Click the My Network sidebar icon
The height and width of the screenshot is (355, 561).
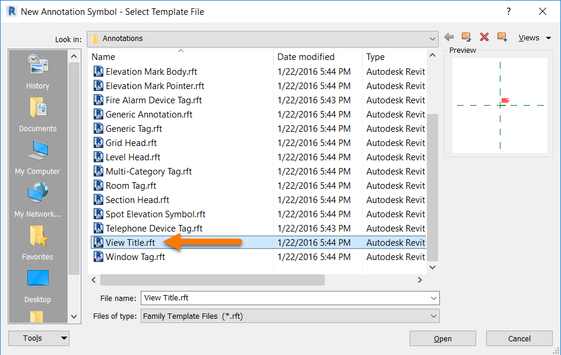coord(37,196)
